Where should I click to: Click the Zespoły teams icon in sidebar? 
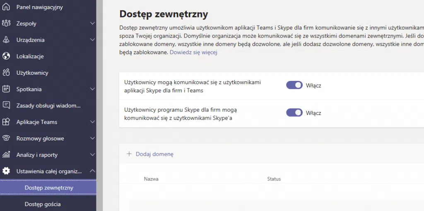(x=6, y=24)
